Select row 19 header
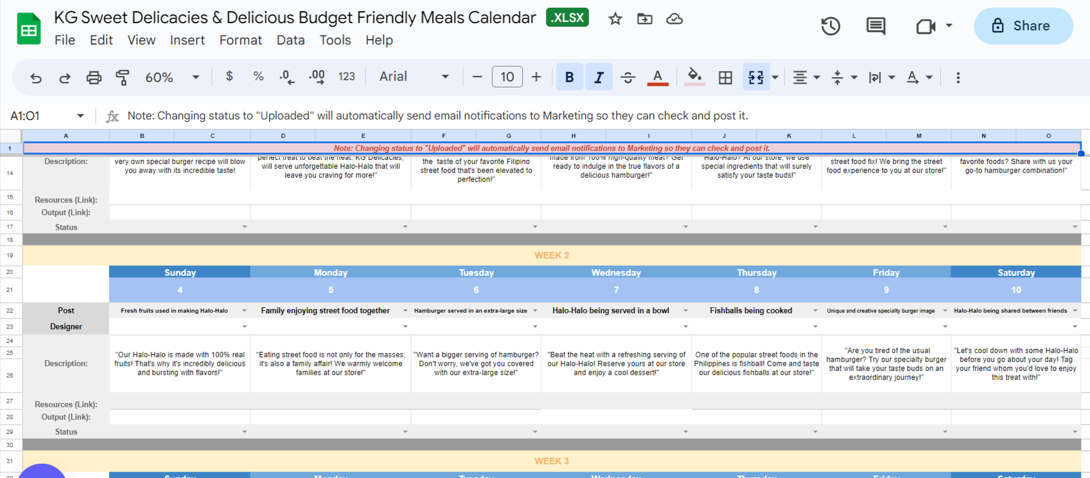Image resolution: width=1090 pixels, height=478 pixels. (10, 255)
